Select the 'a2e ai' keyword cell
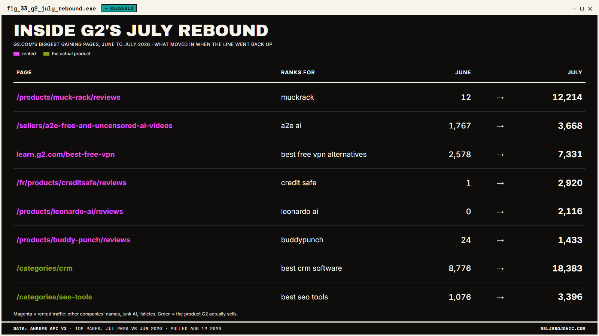Screen dimensions: 599x336 click(x=291, y=126)
